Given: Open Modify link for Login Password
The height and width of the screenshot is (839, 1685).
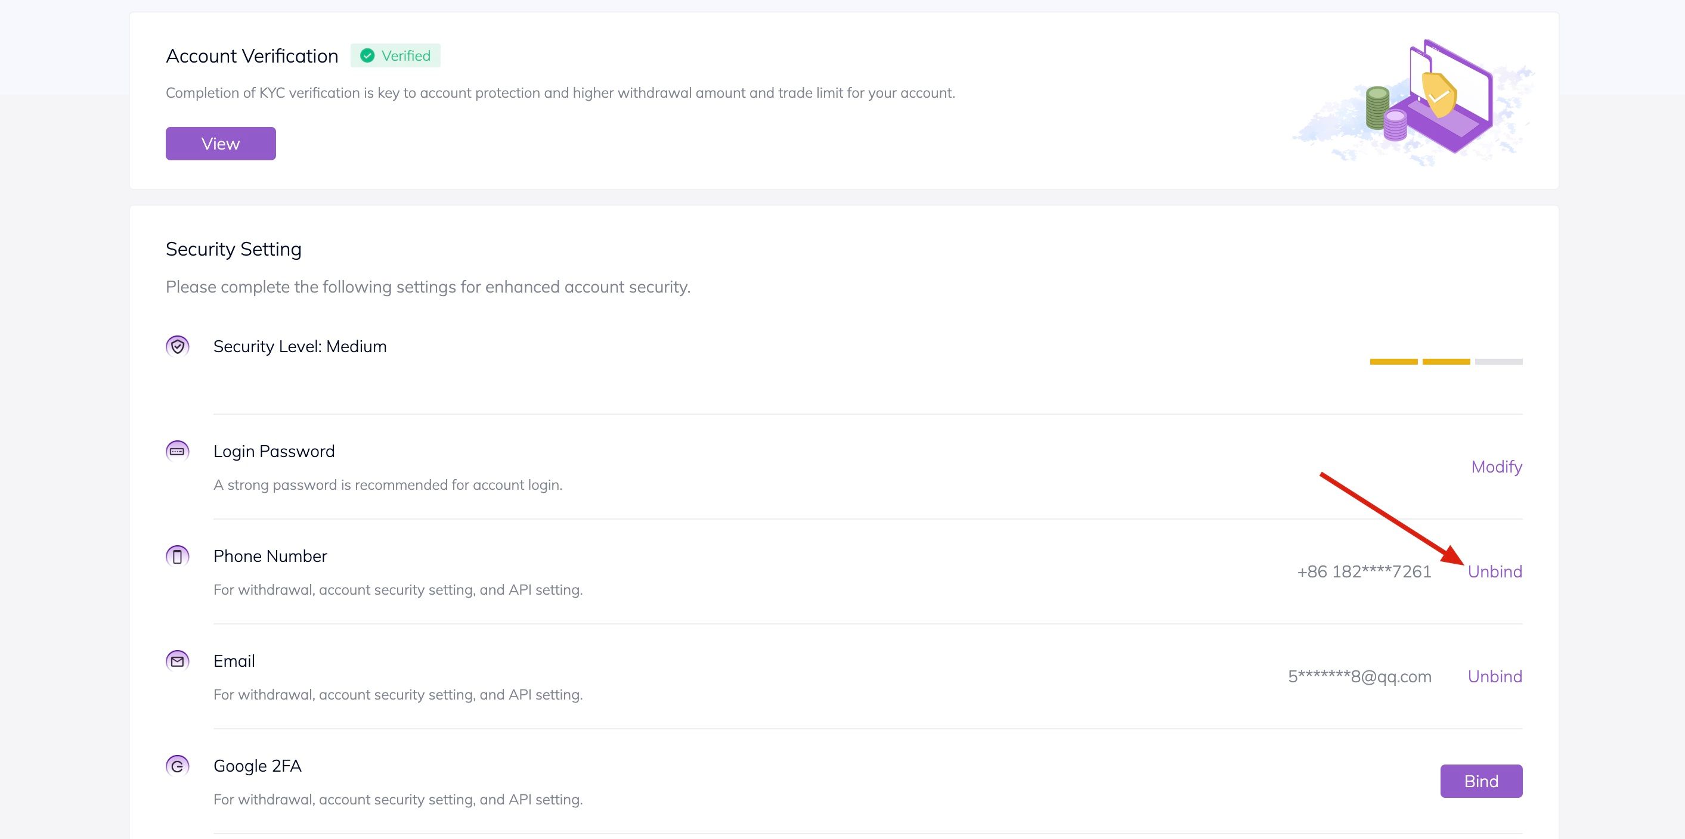Looking at the screenshot, I should [x=1496, y=467].
